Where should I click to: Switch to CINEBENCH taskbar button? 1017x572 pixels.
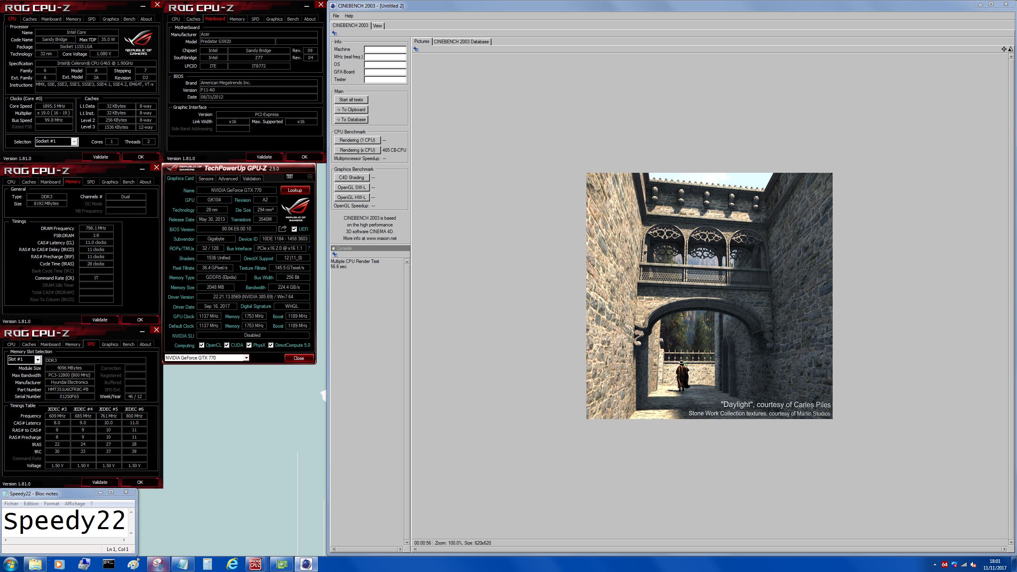tap(306, 564)
